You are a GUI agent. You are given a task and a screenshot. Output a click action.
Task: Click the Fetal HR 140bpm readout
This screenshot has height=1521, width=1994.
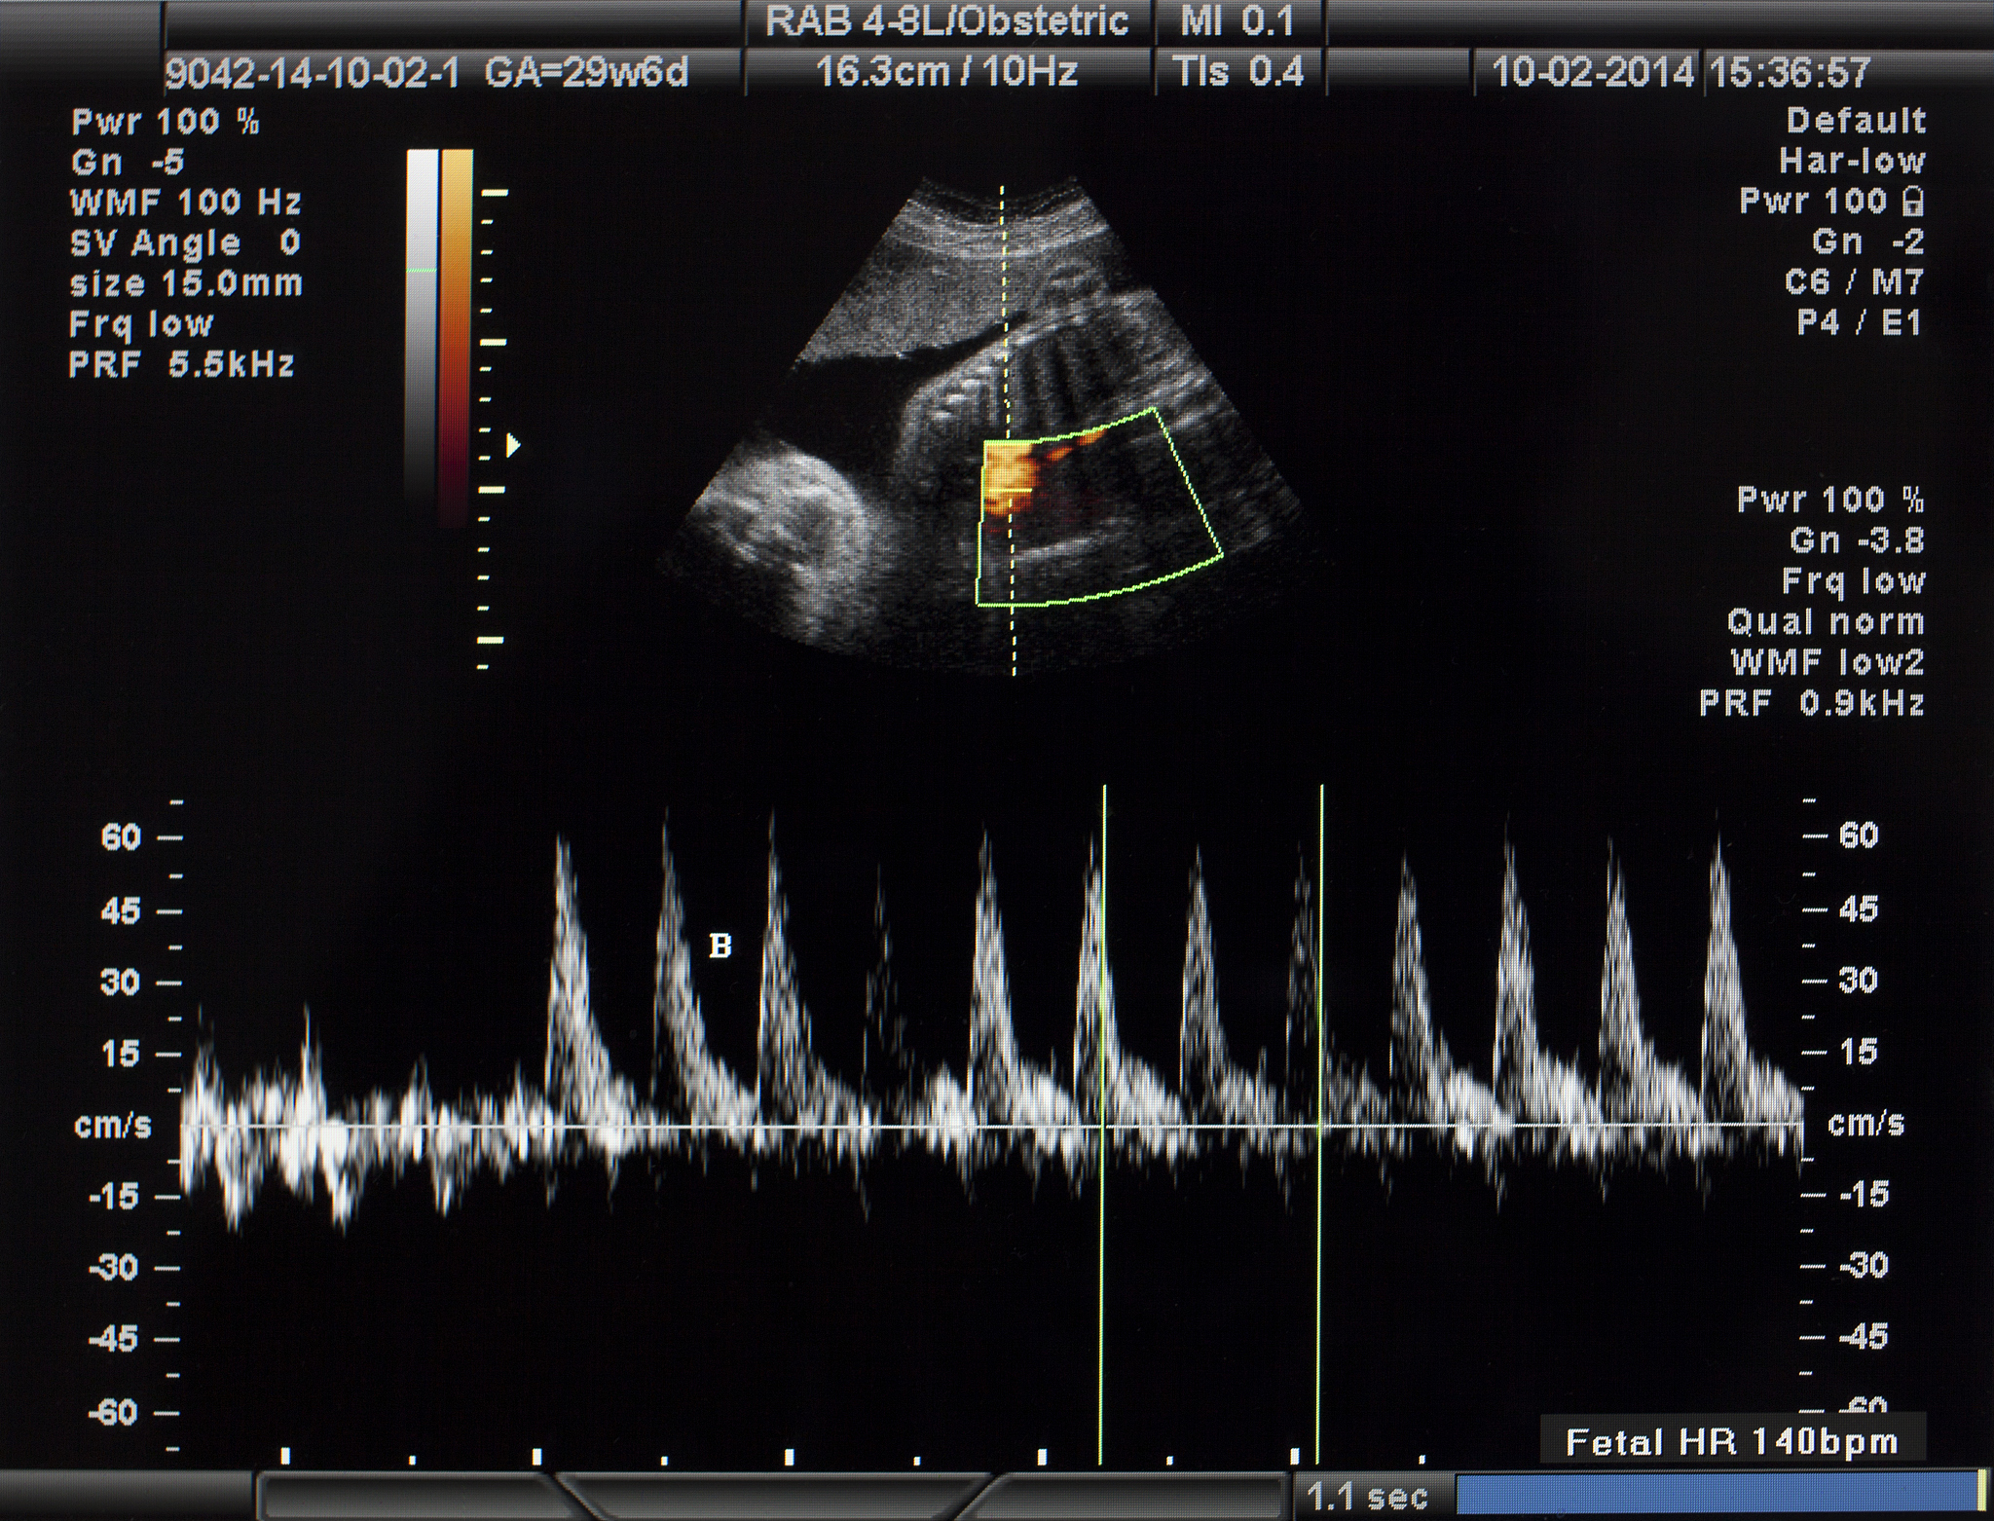point(1732,1442)
